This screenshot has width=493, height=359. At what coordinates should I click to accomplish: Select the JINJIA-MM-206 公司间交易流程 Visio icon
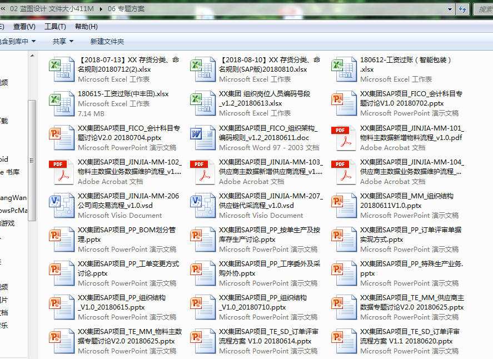pos(61,206)
